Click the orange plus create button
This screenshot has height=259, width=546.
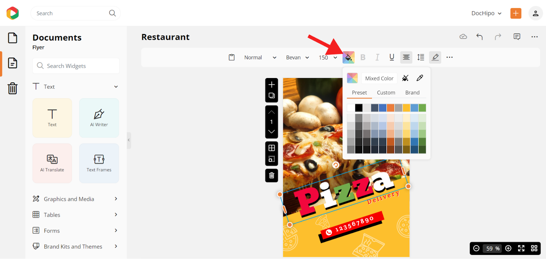[x=516, y=13]
